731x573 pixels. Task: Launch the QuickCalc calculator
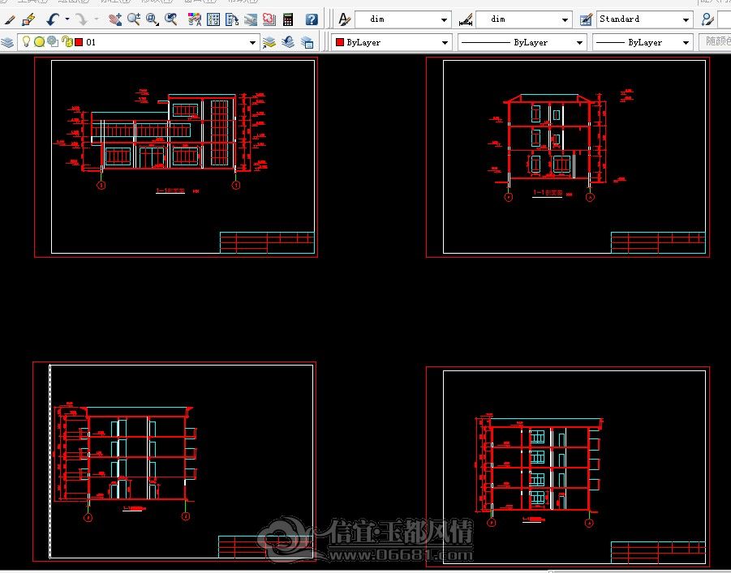(288, 19)
